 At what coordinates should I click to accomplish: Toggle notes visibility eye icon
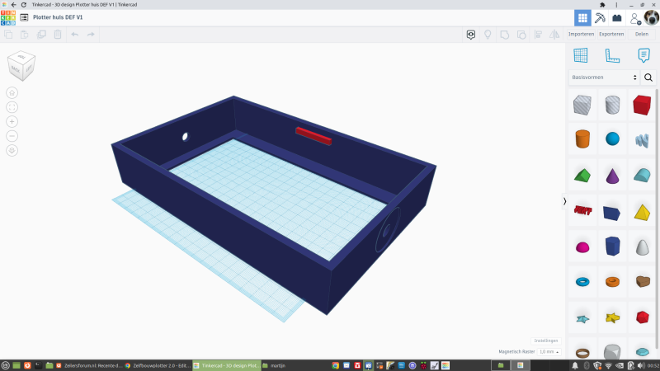[471, 35]
